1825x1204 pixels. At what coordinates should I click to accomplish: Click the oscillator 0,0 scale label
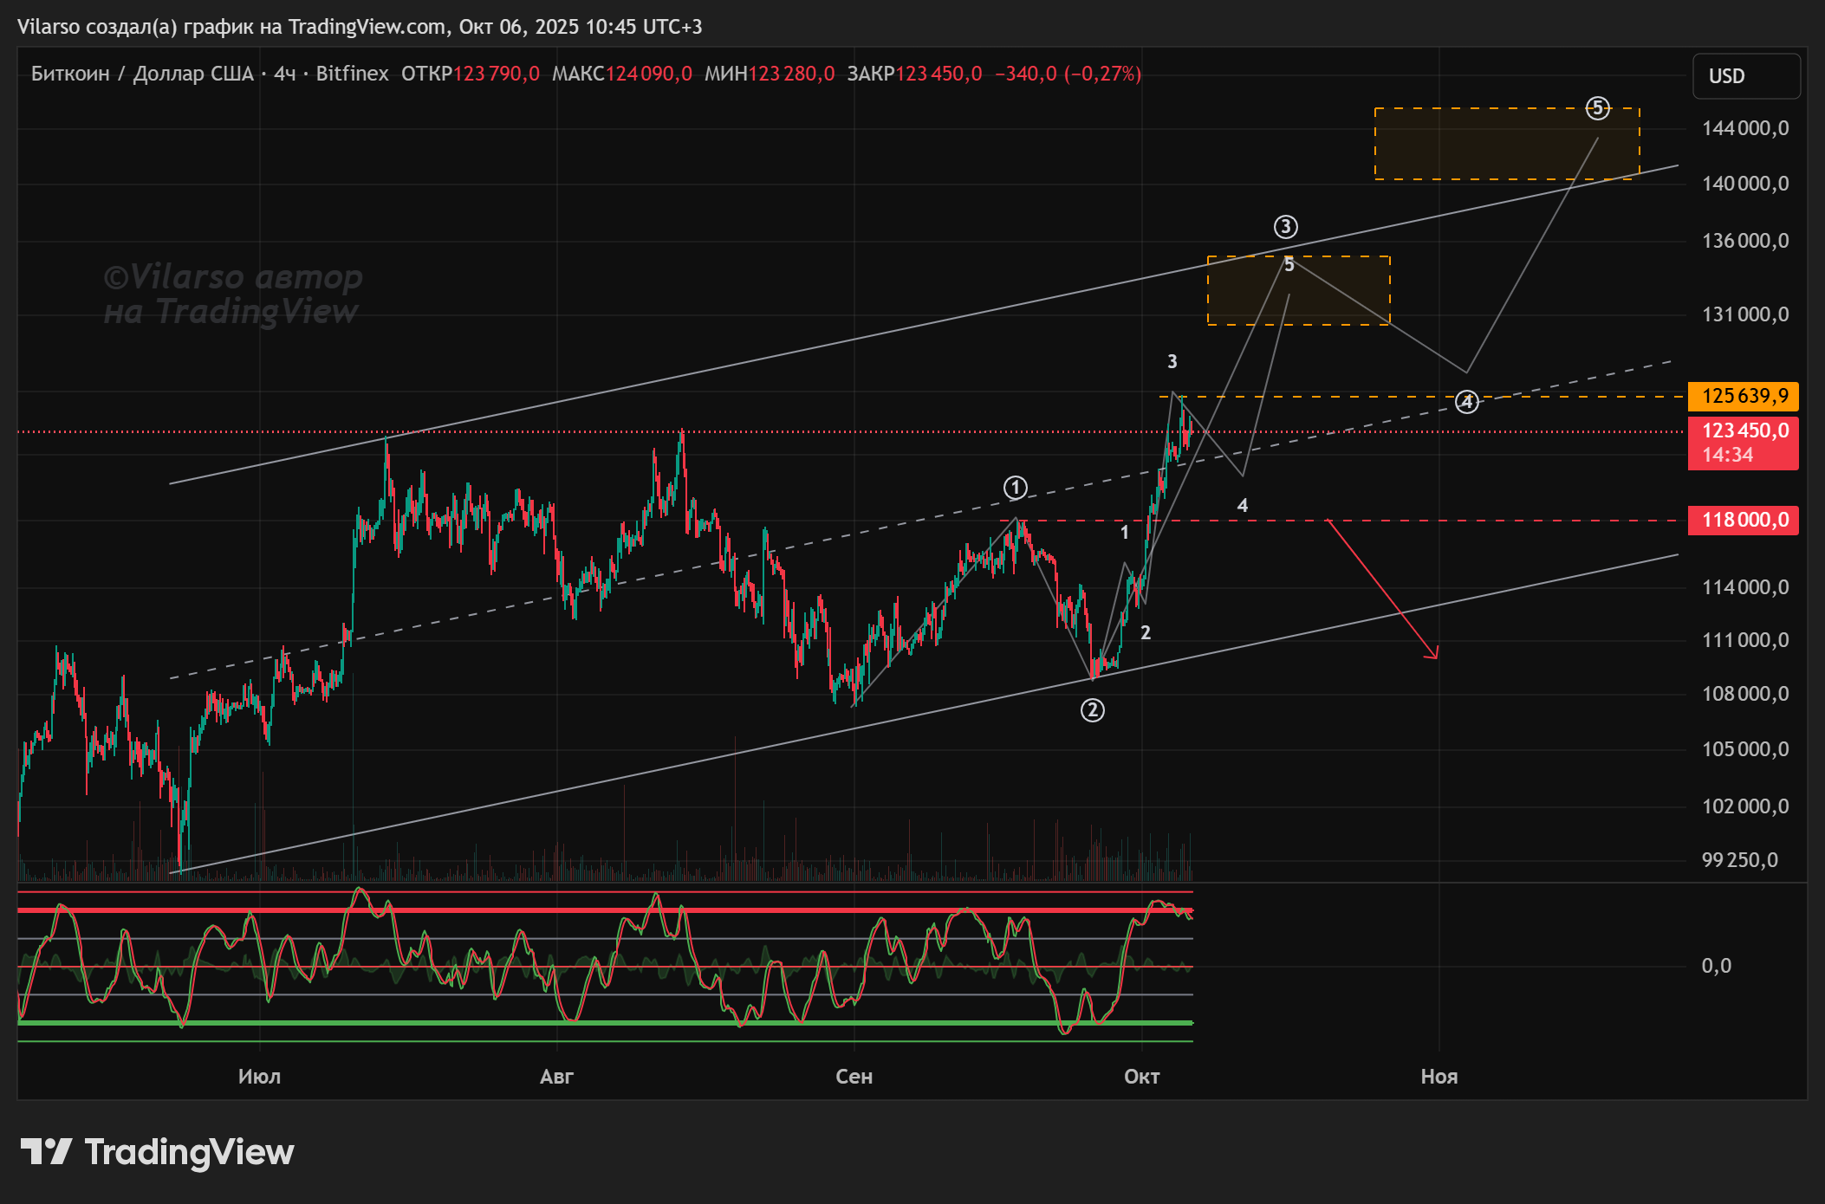1716,966
